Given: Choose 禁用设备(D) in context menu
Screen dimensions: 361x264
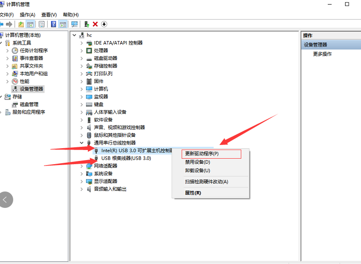Looking at the screenshot, I should click(x=198, y=162).
